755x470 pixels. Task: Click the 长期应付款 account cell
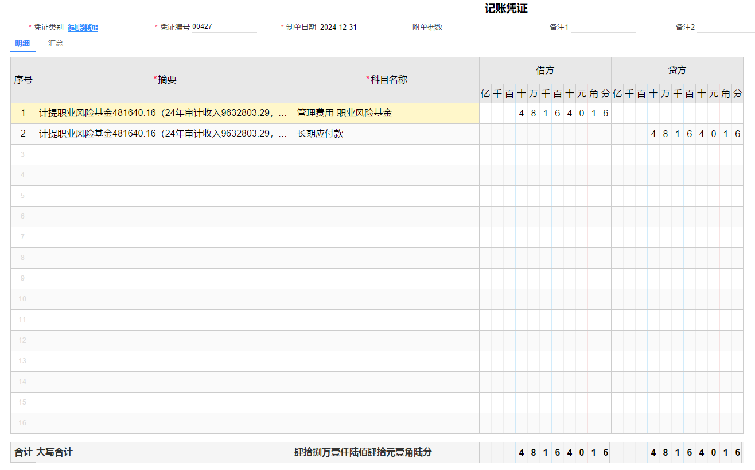(386, 134)
